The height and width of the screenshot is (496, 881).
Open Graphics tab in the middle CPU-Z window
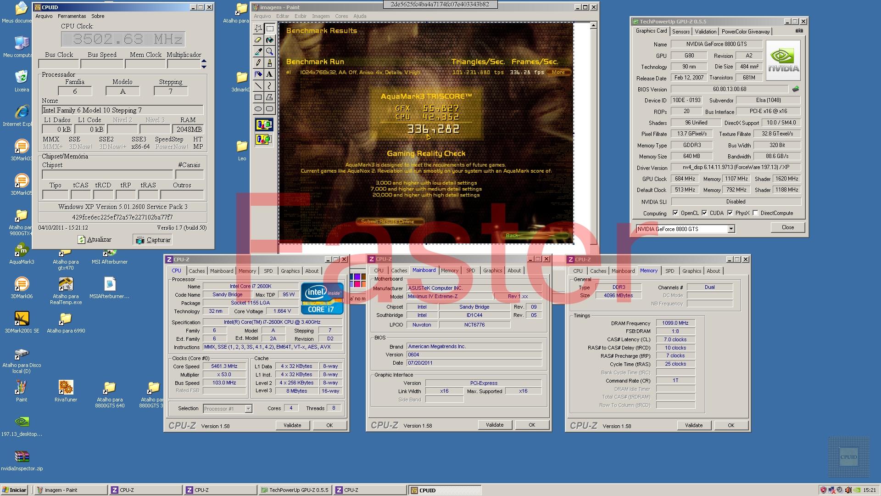[492, 271]
